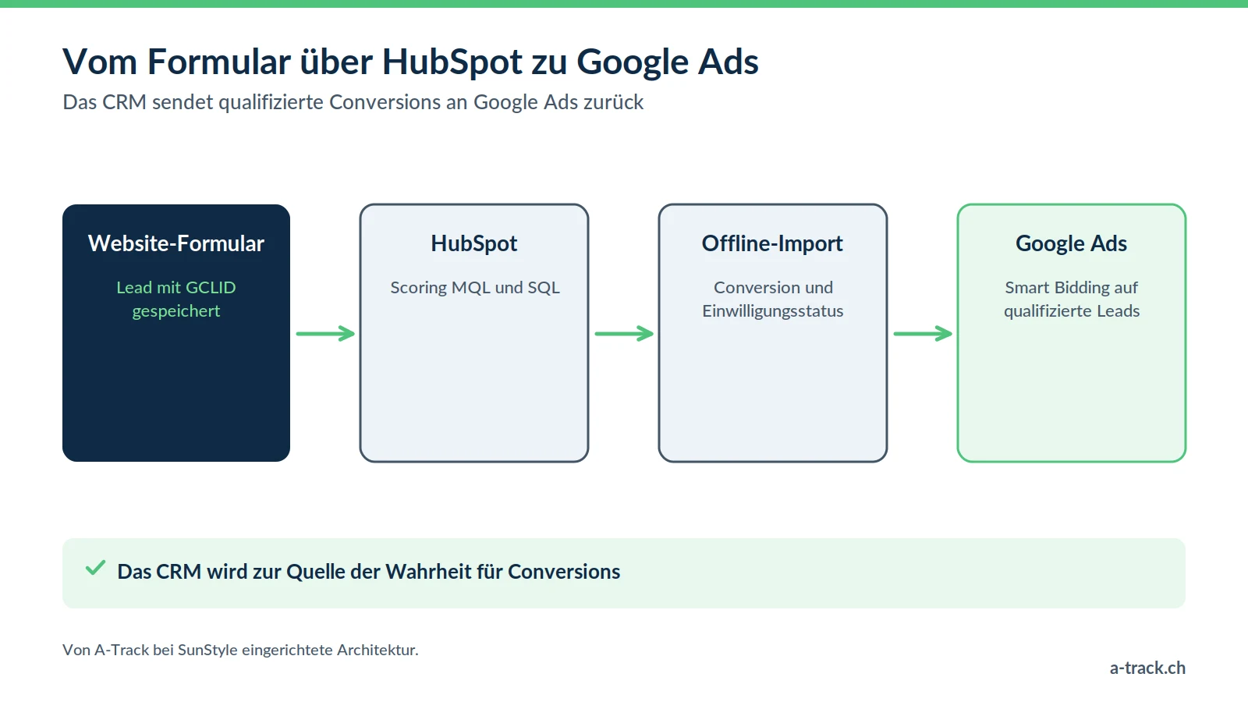Click the green checkmark icon
The width and height of the screenshot is (1248, 702).
coord(95,568)
